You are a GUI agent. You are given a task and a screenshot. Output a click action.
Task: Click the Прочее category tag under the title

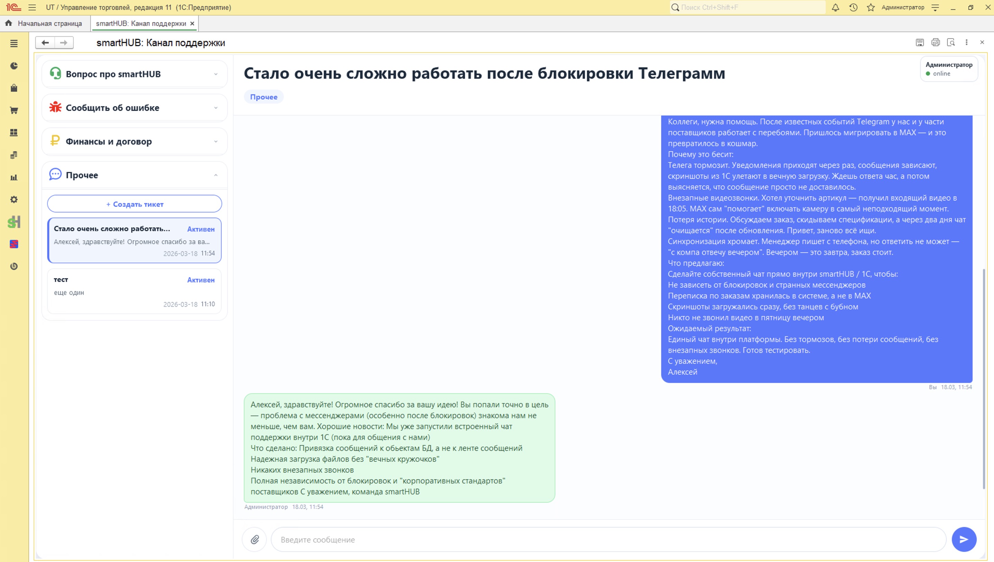(x=264, y=97)
